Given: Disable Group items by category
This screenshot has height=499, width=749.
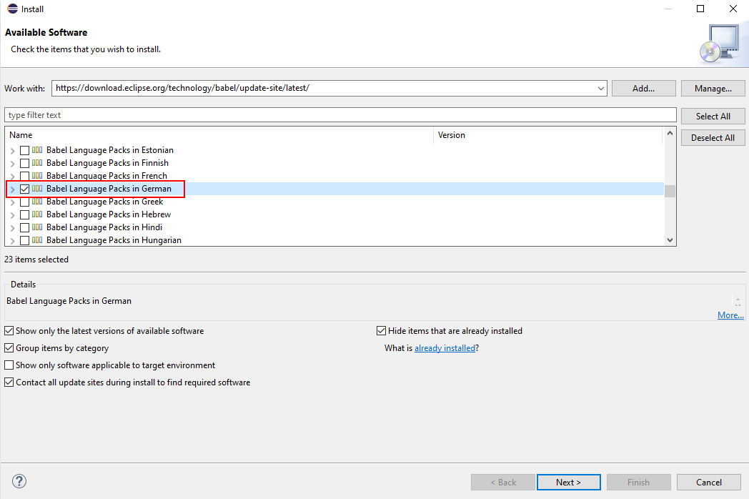Looking at the screenshot, I should coord(8,347).
